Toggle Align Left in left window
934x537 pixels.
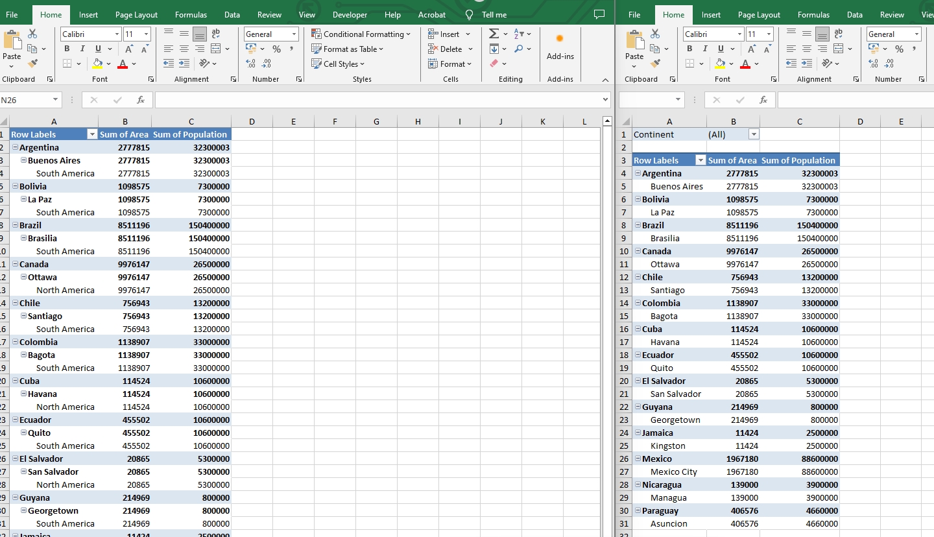pos(169,49)
